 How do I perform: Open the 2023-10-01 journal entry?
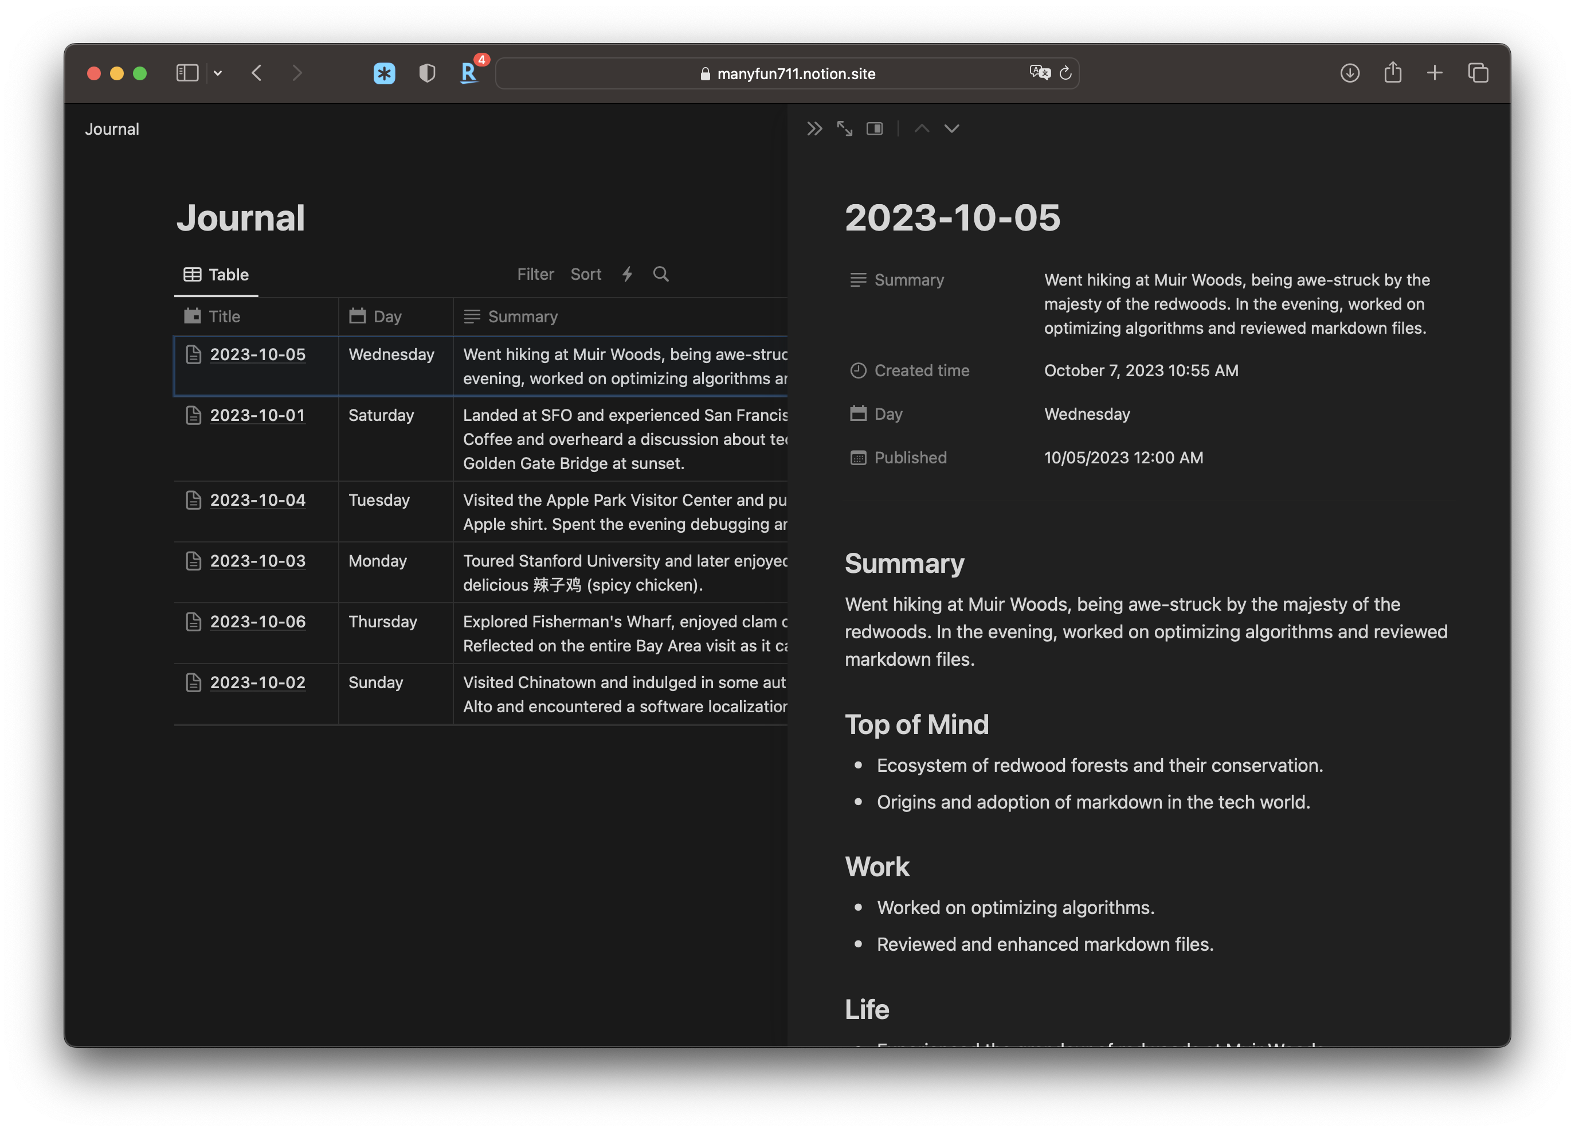pos(257,415)
